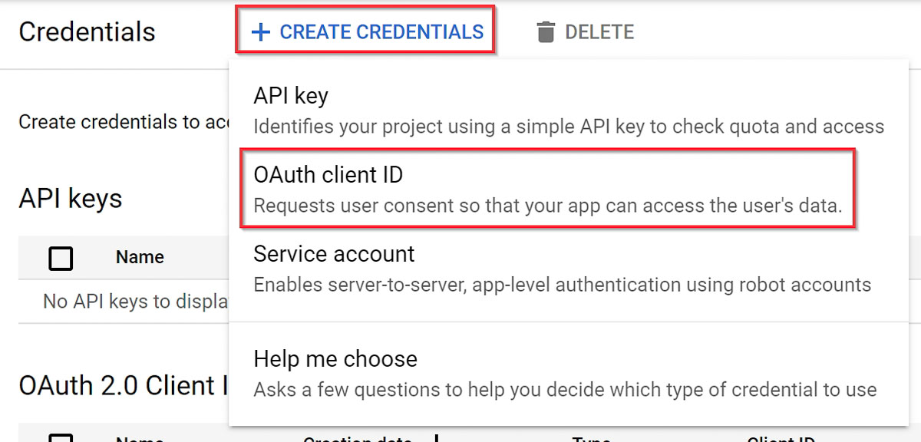Click the CREATE CREDENTIALS button
921x442 pixels.
pyautogui.click(x=365, y=31)
